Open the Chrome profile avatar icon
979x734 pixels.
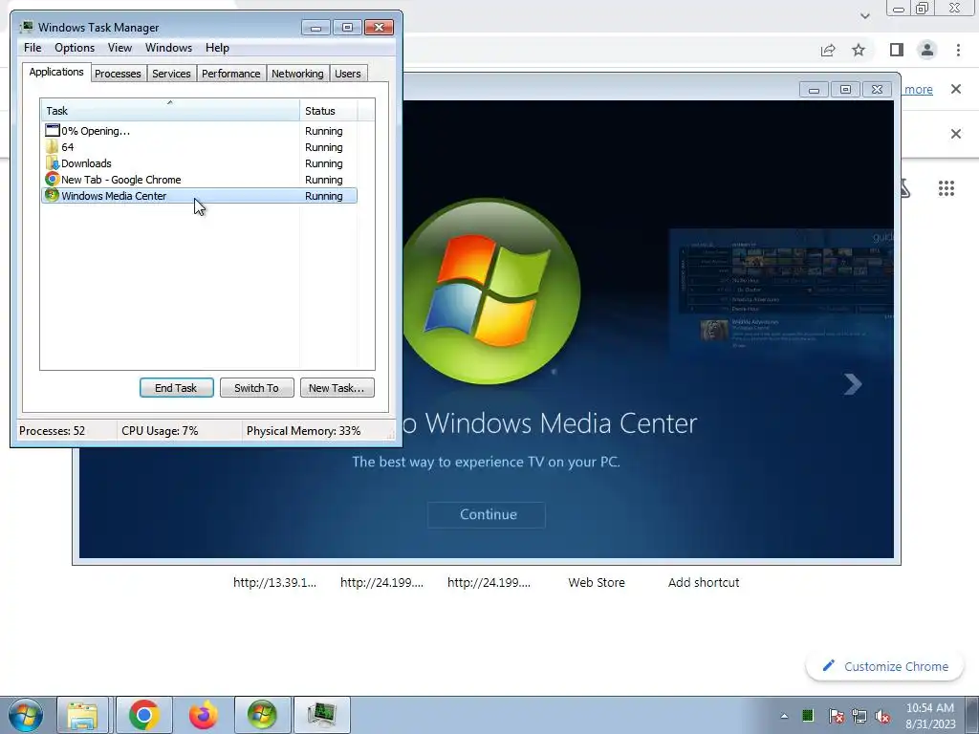point(927,50)
